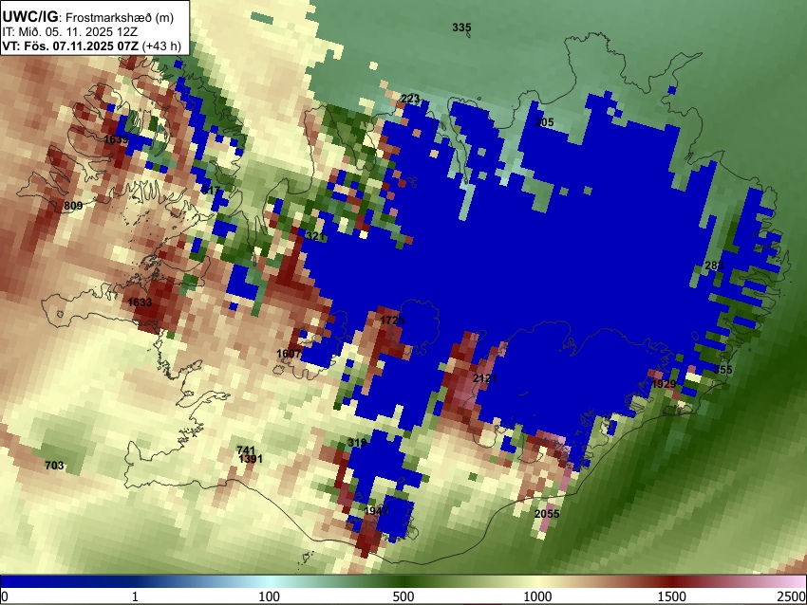Click the map value label '319'
This screenshot has width=807, height=605.
[x=357, y=443]
